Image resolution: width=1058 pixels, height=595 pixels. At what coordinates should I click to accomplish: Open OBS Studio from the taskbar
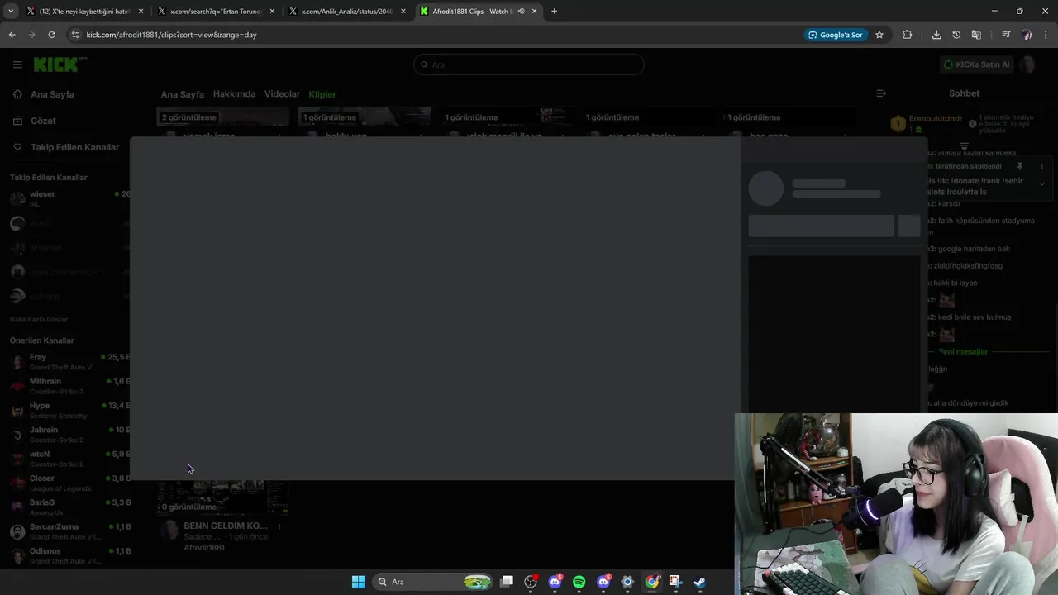point(531,582)
